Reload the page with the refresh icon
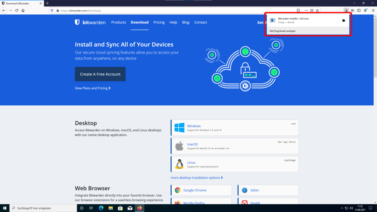The height and width of the screenshot is (212, 377). 17,10
